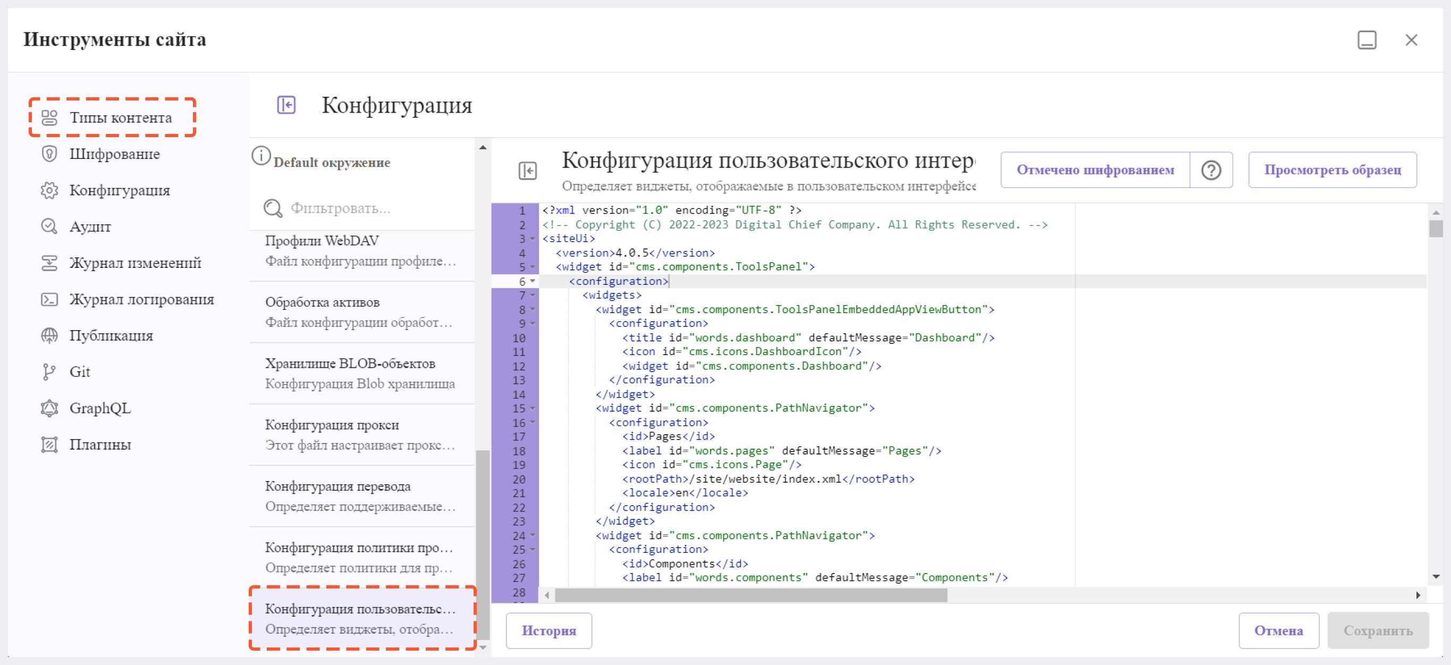Click config list scroll up arrow
Screen dimensions: 1451x665
pos(483,148)
